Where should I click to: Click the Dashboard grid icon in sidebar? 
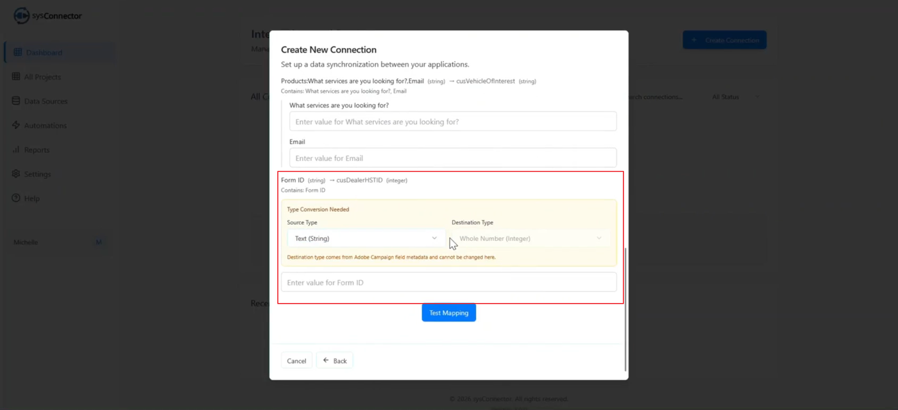tap(17, 53)
